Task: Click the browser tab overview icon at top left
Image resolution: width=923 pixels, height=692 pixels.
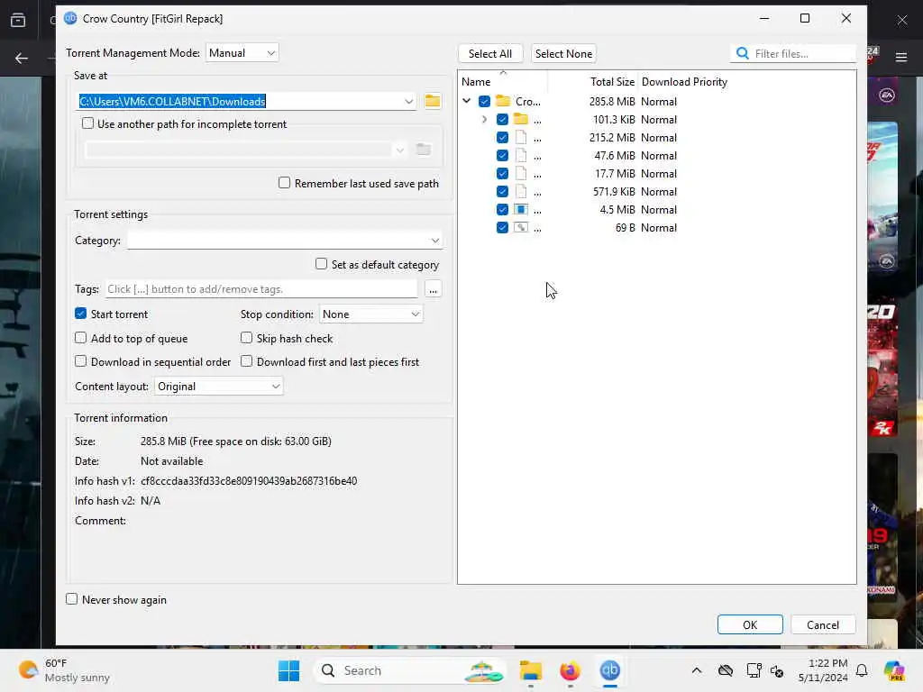Action: pos(18,20)
